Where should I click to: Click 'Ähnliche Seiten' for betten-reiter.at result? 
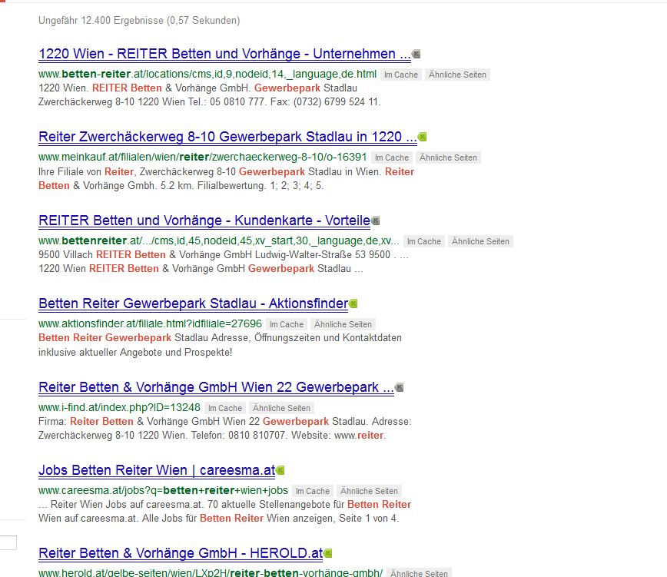pyautogui.click(x=457, y=75)
